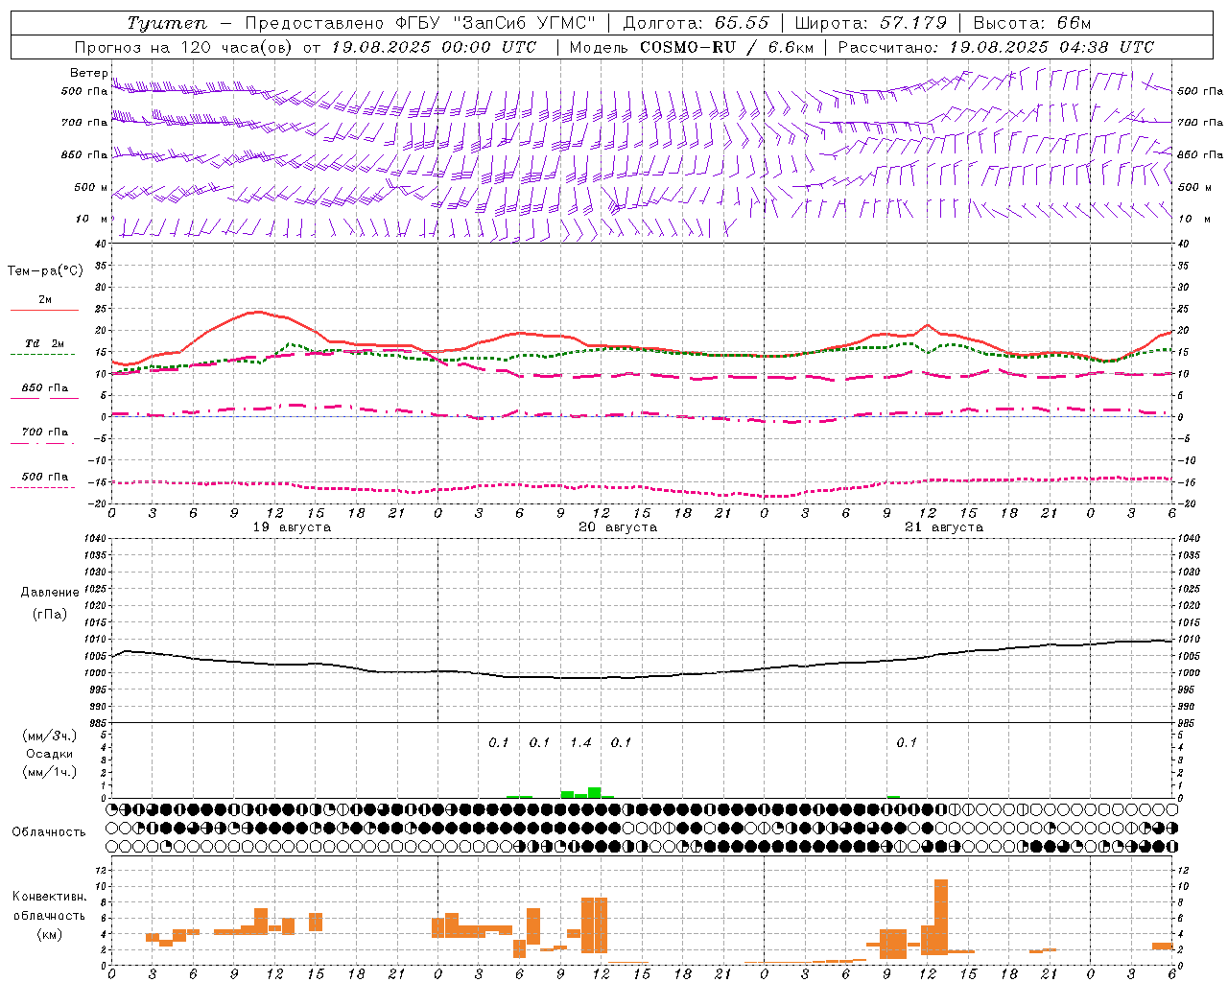
Task: Click the "21 августа" date label
Action: point(944,527)
